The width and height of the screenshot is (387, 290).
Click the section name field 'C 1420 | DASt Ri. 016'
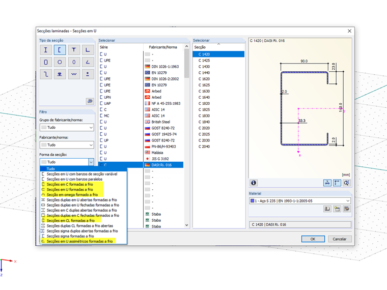point(300,225)
